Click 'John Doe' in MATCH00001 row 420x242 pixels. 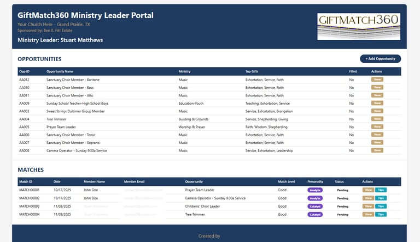(x=91, y=190)
